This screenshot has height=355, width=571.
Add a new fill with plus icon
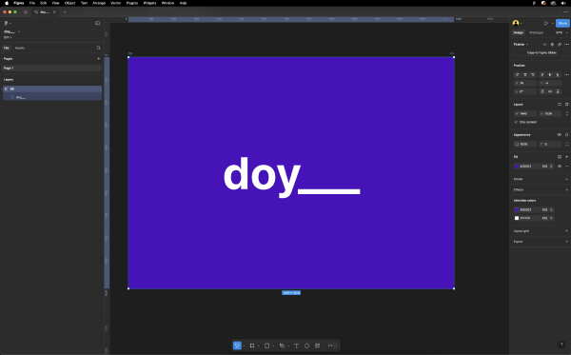click(x=566, y=157)
